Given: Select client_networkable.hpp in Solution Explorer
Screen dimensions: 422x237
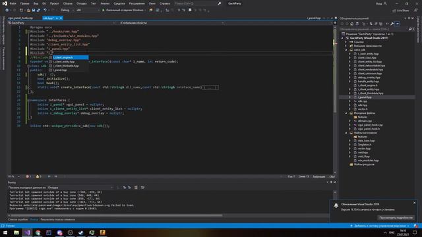Looking at the screenshot, I should tap(371, 66).
